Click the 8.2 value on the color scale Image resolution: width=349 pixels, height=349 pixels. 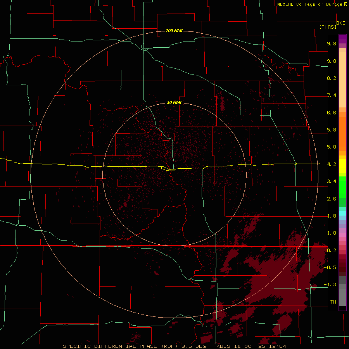click(x=332, y=78)
